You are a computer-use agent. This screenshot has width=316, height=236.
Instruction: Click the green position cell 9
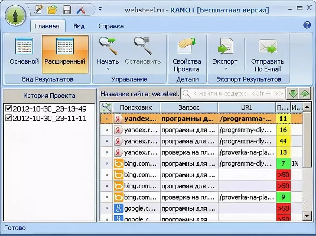(283, 197)
